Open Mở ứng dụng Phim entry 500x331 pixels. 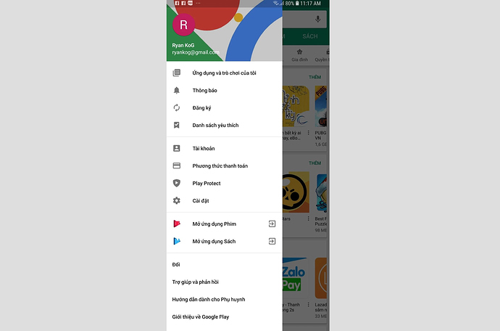[225, 224]
